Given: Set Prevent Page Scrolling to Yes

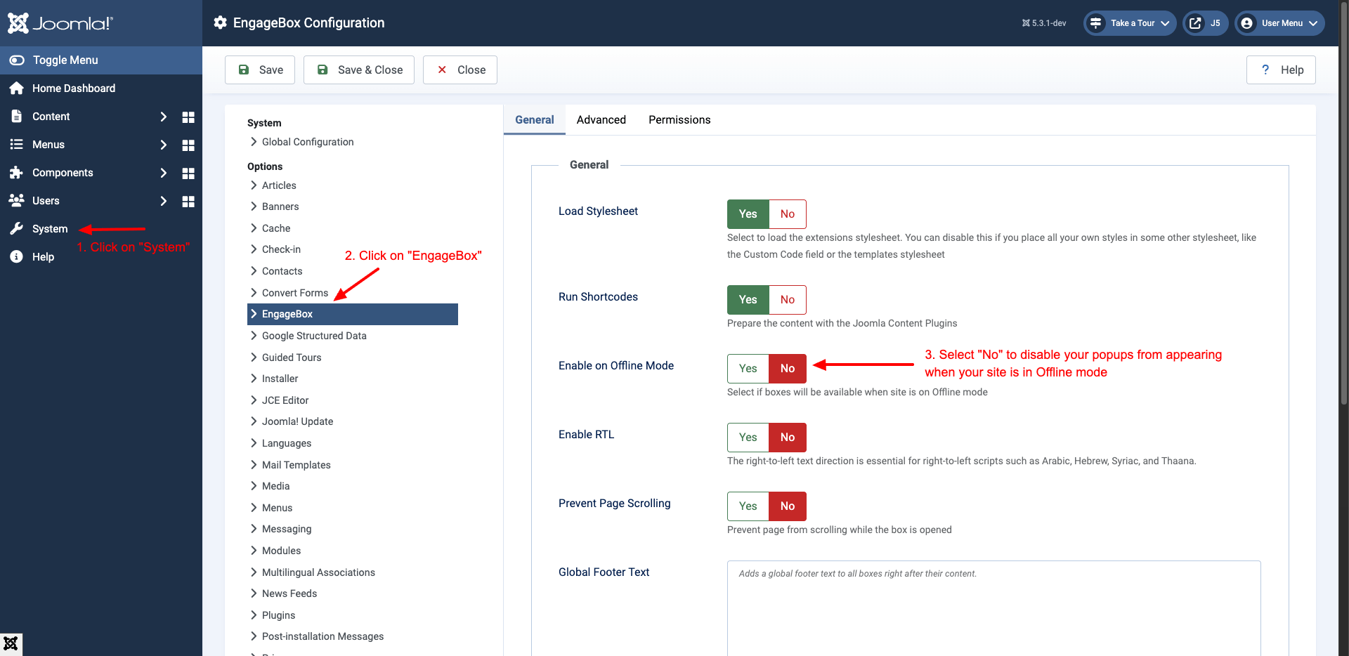Looking at the screenshot, I should (x=748, y=506).
